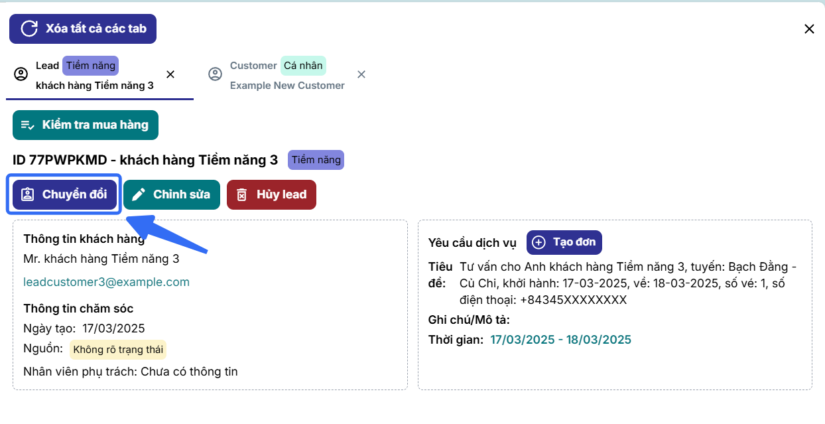
Task: Close the dialog with the top-right X
Action: click(x=809, y=29)
